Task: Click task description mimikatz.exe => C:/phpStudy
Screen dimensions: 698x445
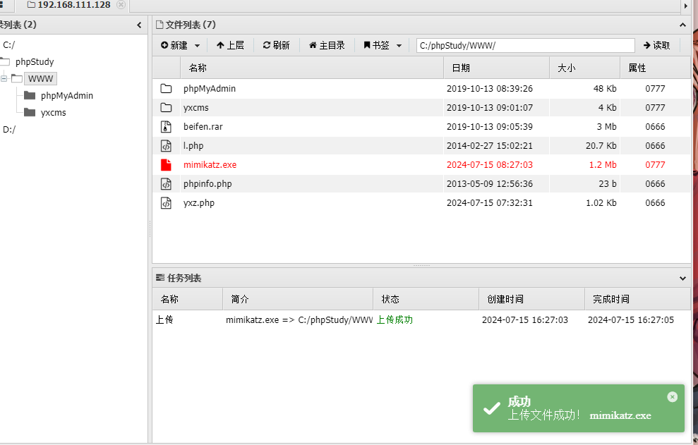Action: (299, 319)
